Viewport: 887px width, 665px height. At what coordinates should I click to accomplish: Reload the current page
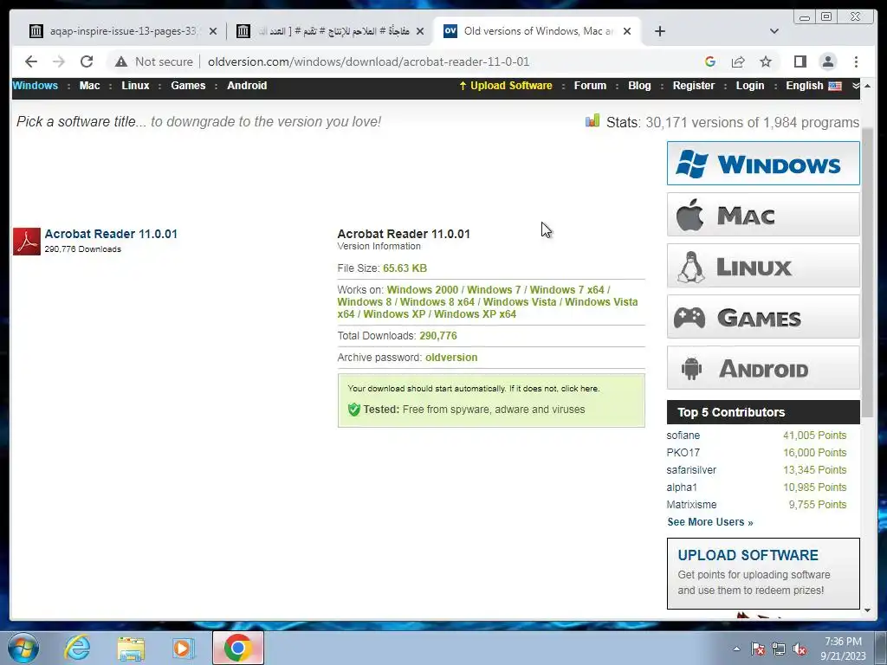click(87, 61)
